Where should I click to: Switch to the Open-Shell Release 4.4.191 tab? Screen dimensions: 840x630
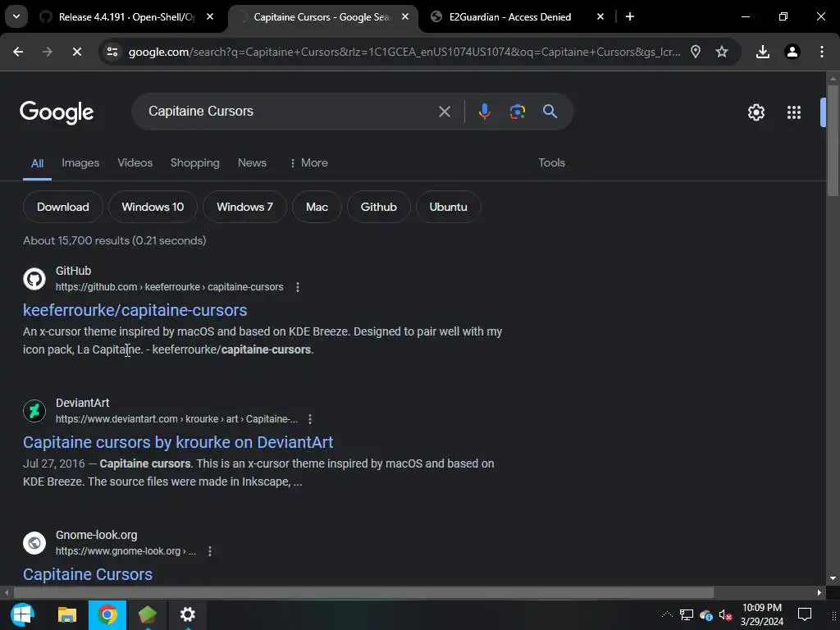tap(126, 17)
